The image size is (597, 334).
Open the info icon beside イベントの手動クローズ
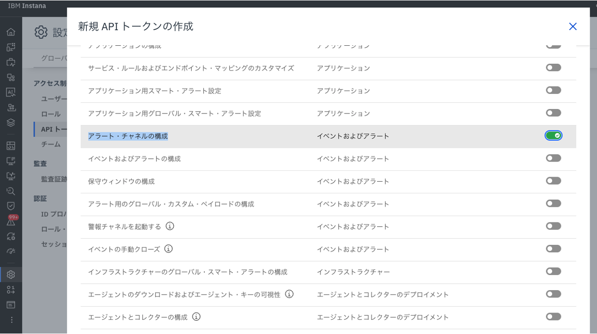(x=168, y=249)
